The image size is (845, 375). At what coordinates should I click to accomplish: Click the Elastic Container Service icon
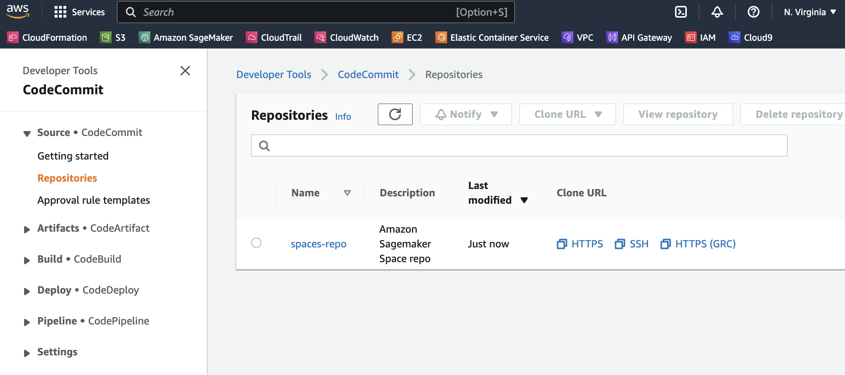click(441, 37)
